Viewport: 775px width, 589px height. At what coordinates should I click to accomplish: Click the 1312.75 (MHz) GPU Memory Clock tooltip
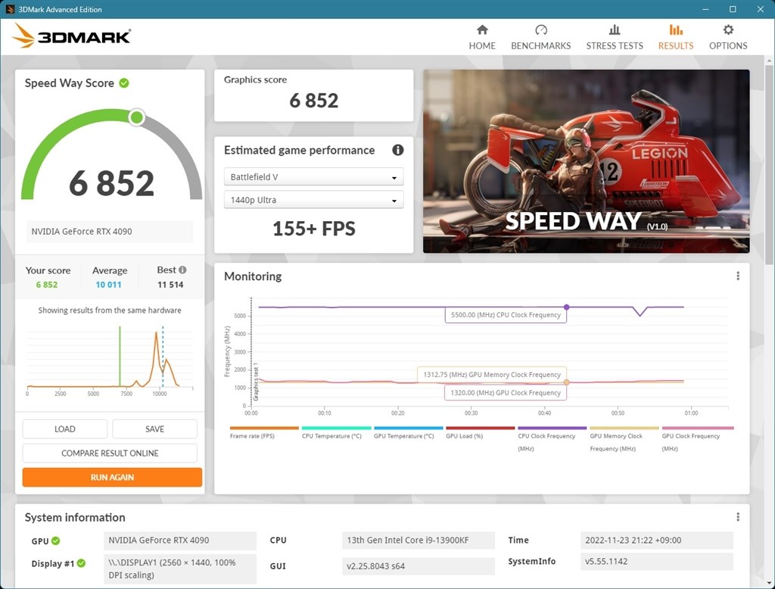pos(492,375)
